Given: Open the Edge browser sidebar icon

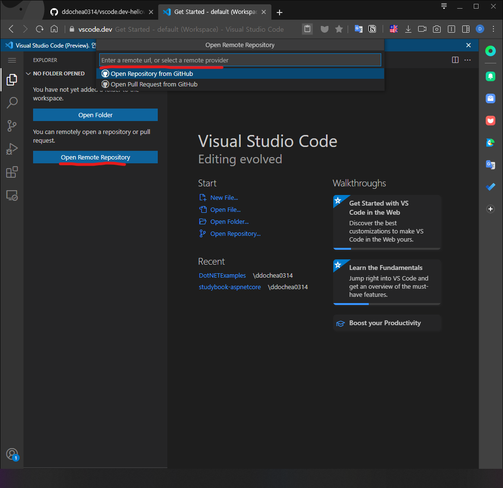Looking at the screenshot, I should click(x=490, y=143).
